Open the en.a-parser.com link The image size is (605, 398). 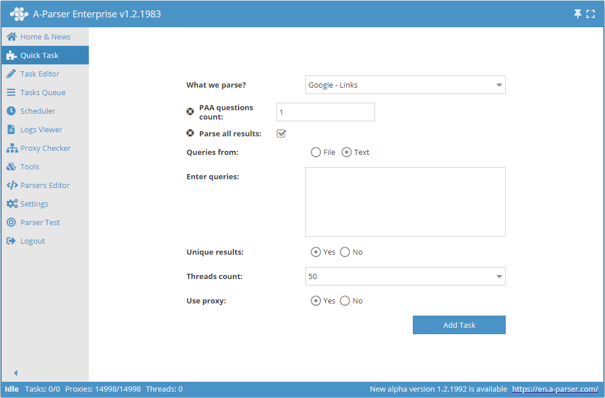coord(554,389)
